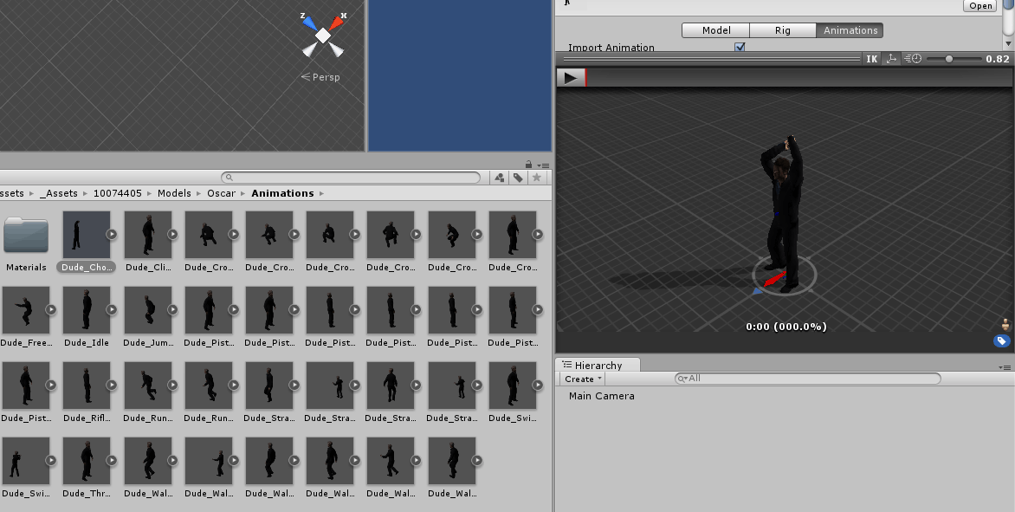The width and height of the screenshot is (1015, 512).
Task: Click the scene gizmo cube in Scene view
Action: click(323, 36)
